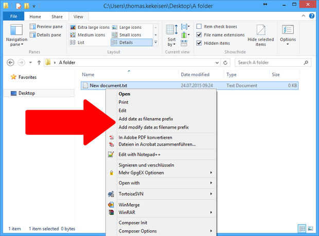Toggle the Preview pane

pyautogui.click(x=46, y=27)
